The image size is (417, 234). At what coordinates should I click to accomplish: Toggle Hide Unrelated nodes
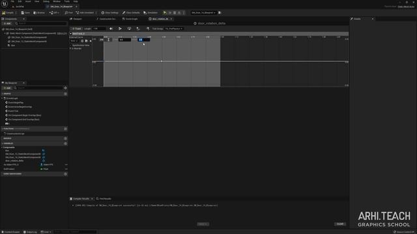pyautogui.click(x=85, y=12)
